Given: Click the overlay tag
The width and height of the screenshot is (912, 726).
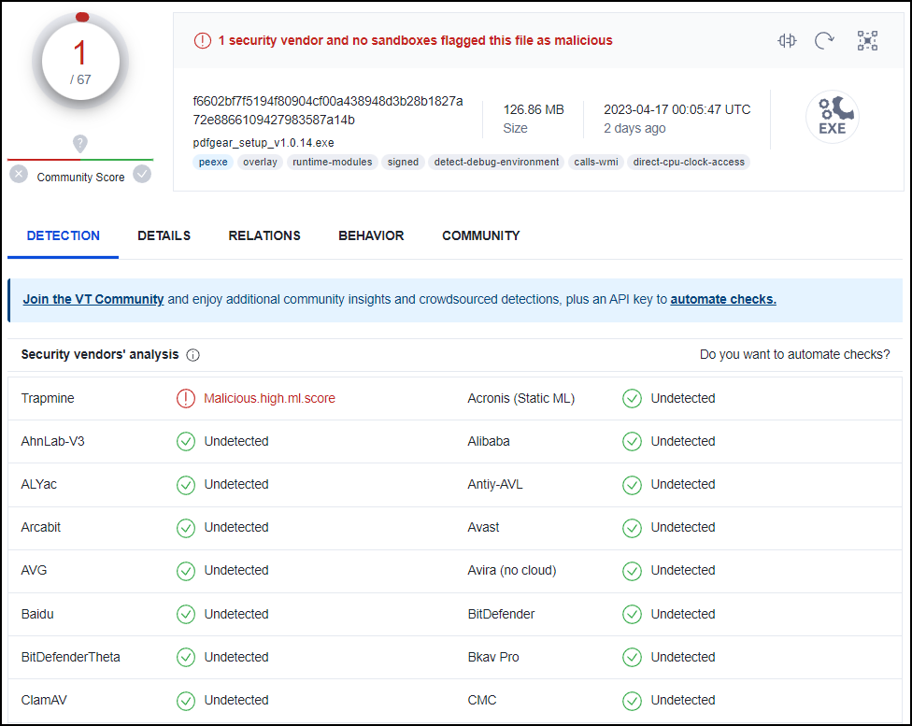Looking at the screenshot, I should 260,162.
